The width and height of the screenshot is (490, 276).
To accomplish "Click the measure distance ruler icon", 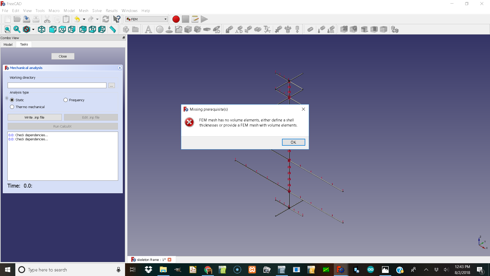I will point(113,29).
